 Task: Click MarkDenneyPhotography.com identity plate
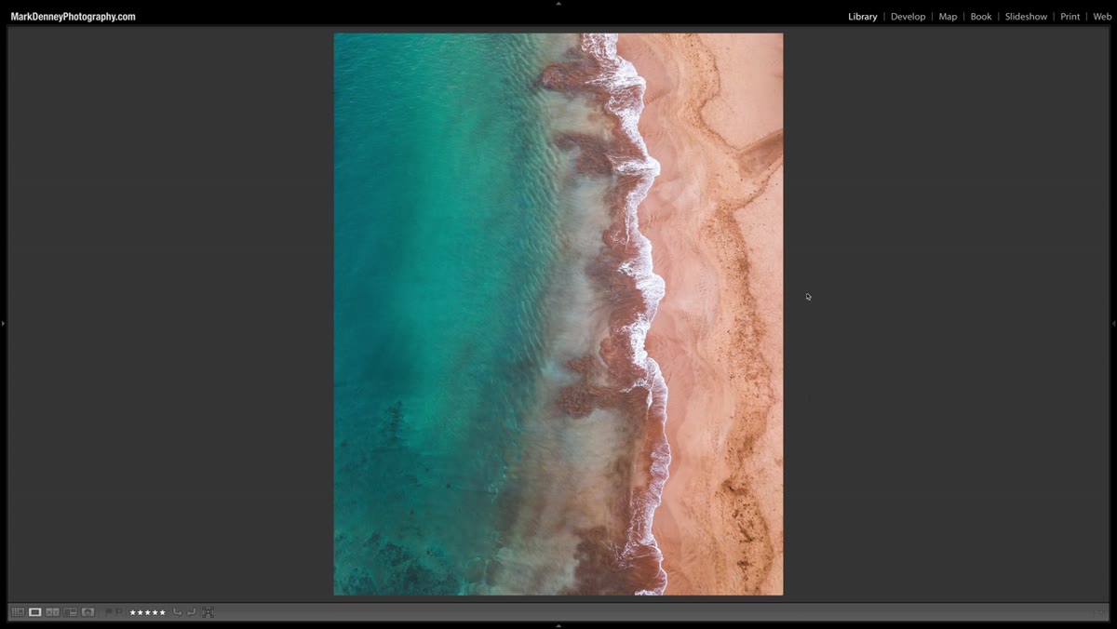click(73, 17)
